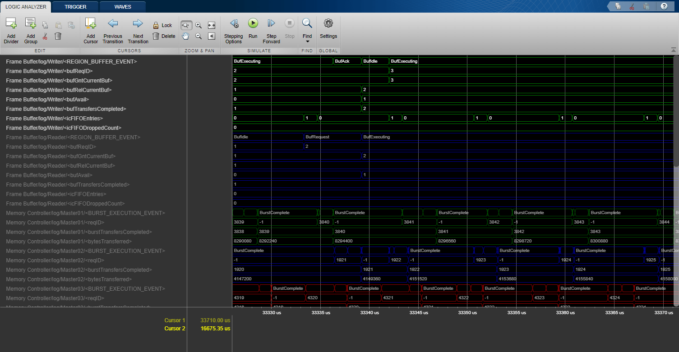Image resolution: width=679 pixels, height=352 pixels.
Task: Select the Writer bufReqID signal
Action: coord(49,71)
